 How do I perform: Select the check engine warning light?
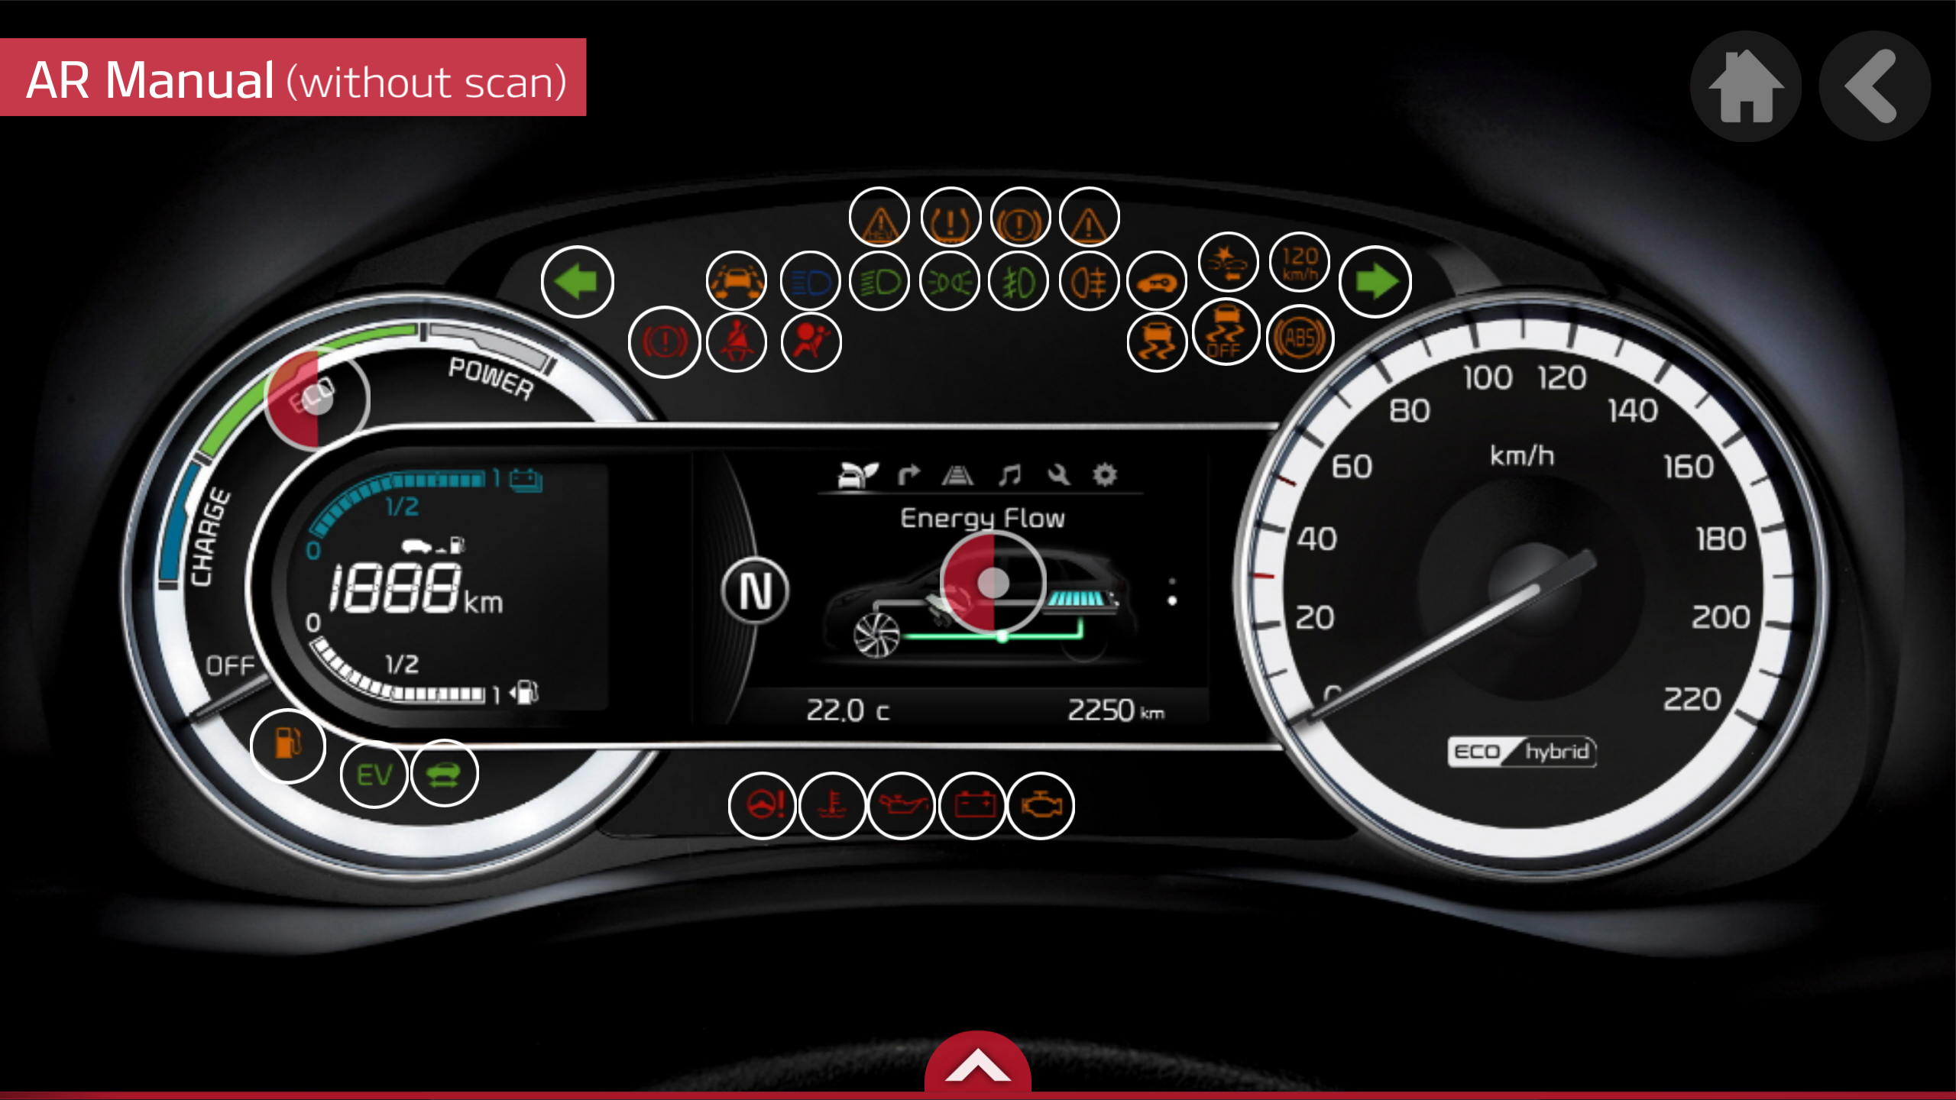1041,805
